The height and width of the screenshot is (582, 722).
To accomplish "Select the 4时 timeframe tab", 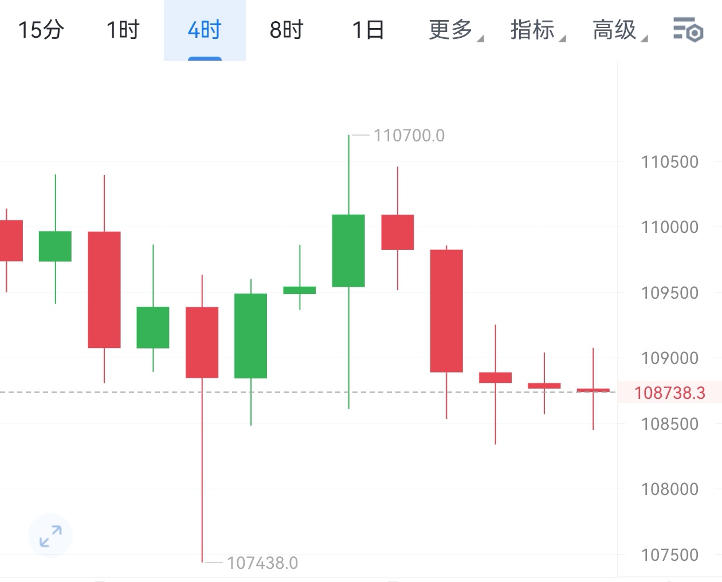I will point(205,30).
